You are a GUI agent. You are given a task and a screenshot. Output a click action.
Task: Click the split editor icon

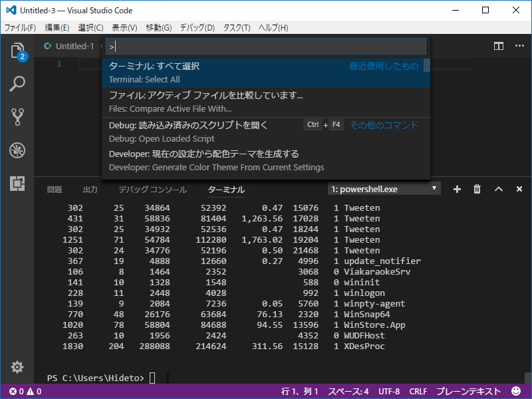pos(498,46)
